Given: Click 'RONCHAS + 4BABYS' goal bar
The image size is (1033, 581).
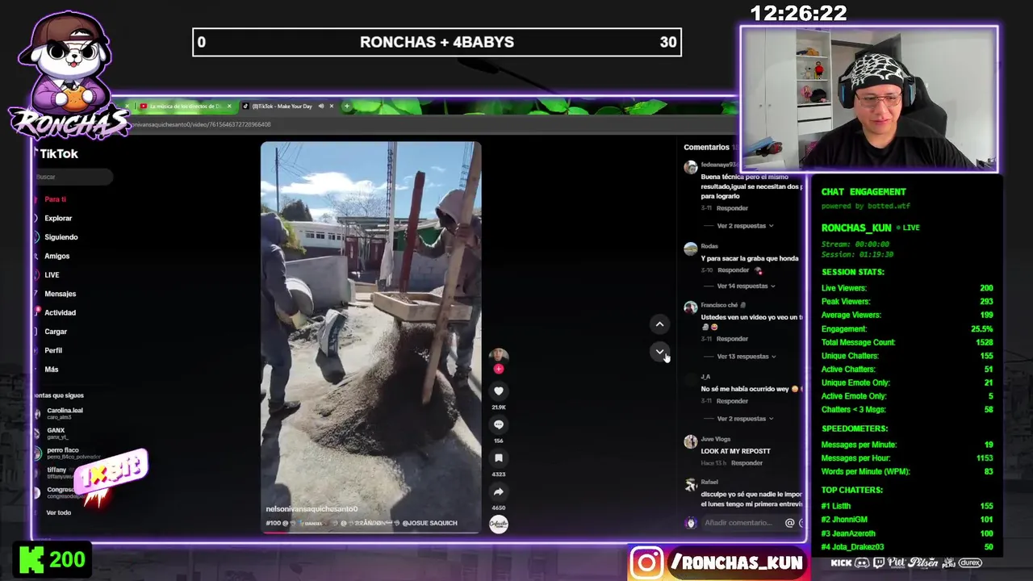Looking at the screenshot, I should (437, 42).
